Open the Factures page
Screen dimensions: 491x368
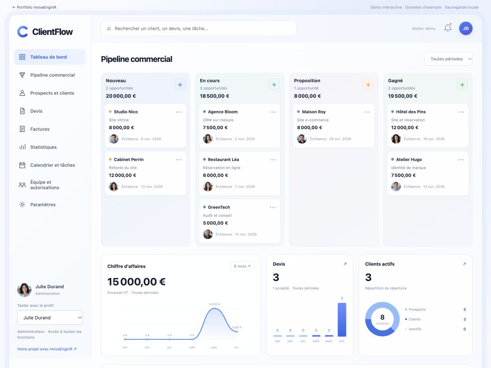(50, 129)
